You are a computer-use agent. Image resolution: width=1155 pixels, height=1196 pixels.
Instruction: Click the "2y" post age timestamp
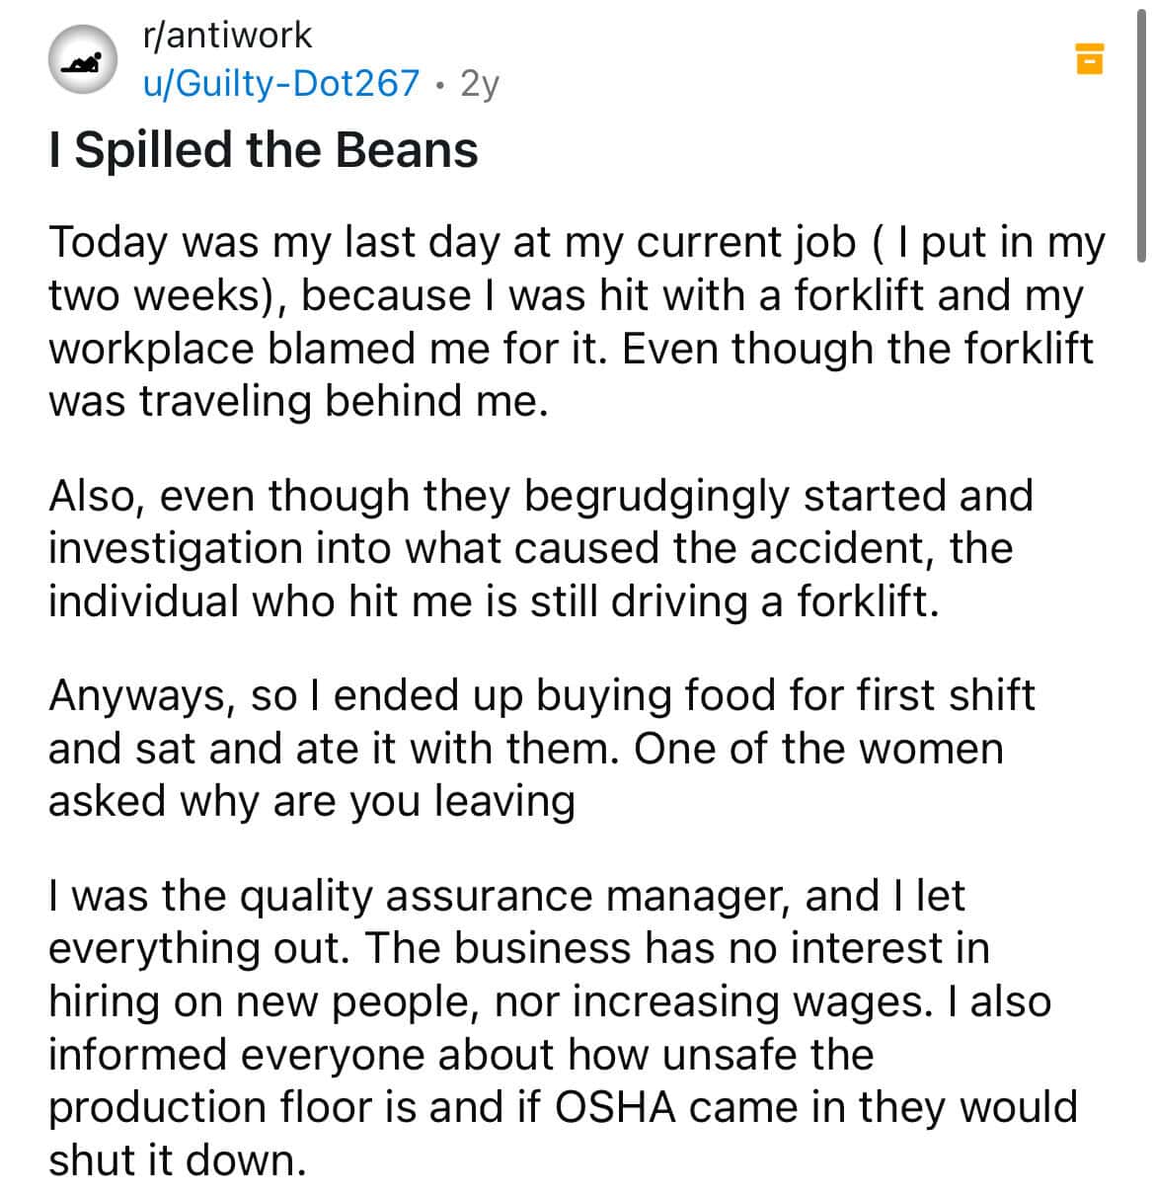pyautogui.click(x=480, y=84)
